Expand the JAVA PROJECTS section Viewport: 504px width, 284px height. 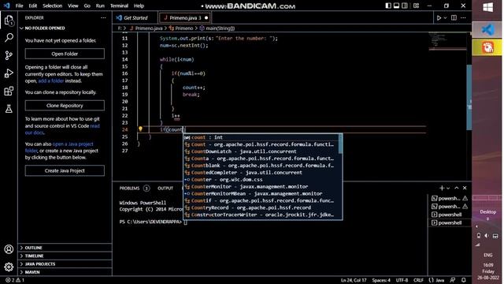pos(65,264)
